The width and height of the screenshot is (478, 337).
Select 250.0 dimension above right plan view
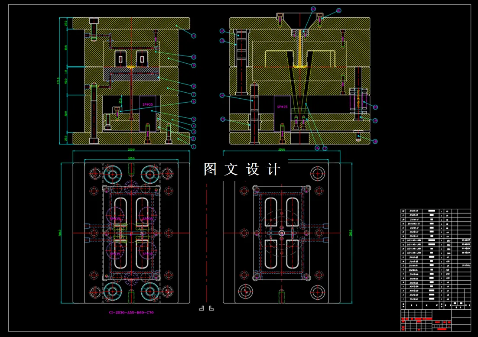[x=282, y=149]
